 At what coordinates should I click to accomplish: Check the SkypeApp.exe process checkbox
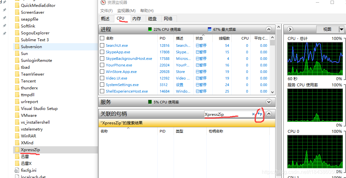(x=102, y=52)
